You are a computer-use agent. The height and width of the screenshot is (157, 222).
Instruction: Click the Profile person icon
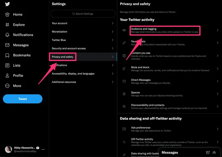coord(7,76)
